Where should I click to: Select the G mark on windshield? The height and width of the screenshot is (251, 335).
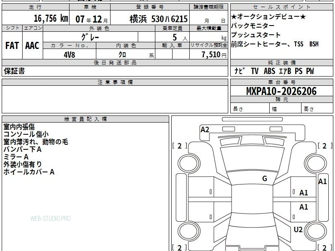[x=265, y=179]
